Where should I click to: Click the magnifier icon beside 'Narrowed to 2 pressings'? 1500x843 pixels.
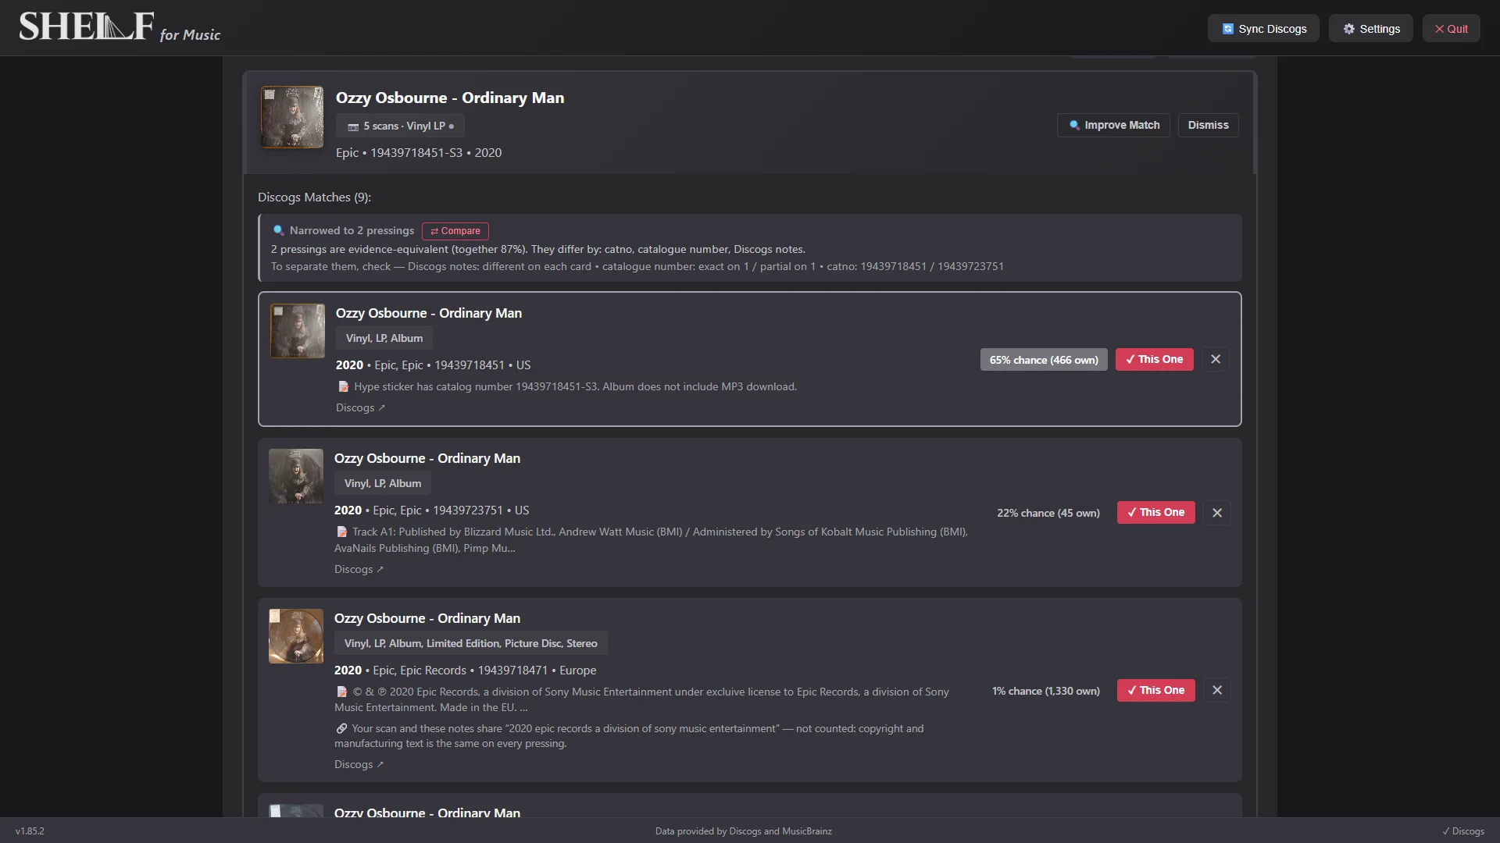pos(278,230)
